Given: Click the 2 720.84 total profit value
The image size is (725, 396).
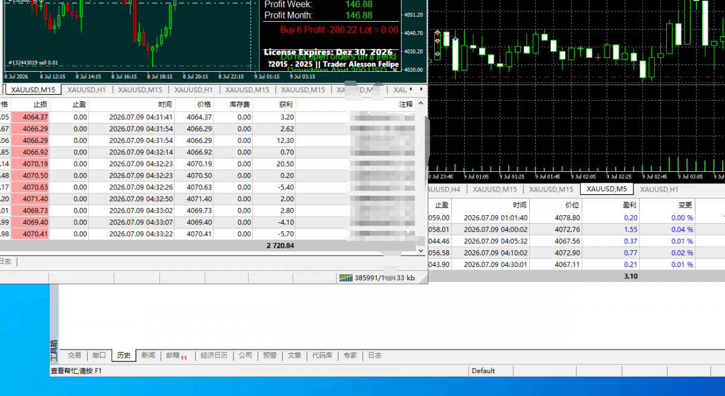Looking at the screenshot, I should click(280, 246).
